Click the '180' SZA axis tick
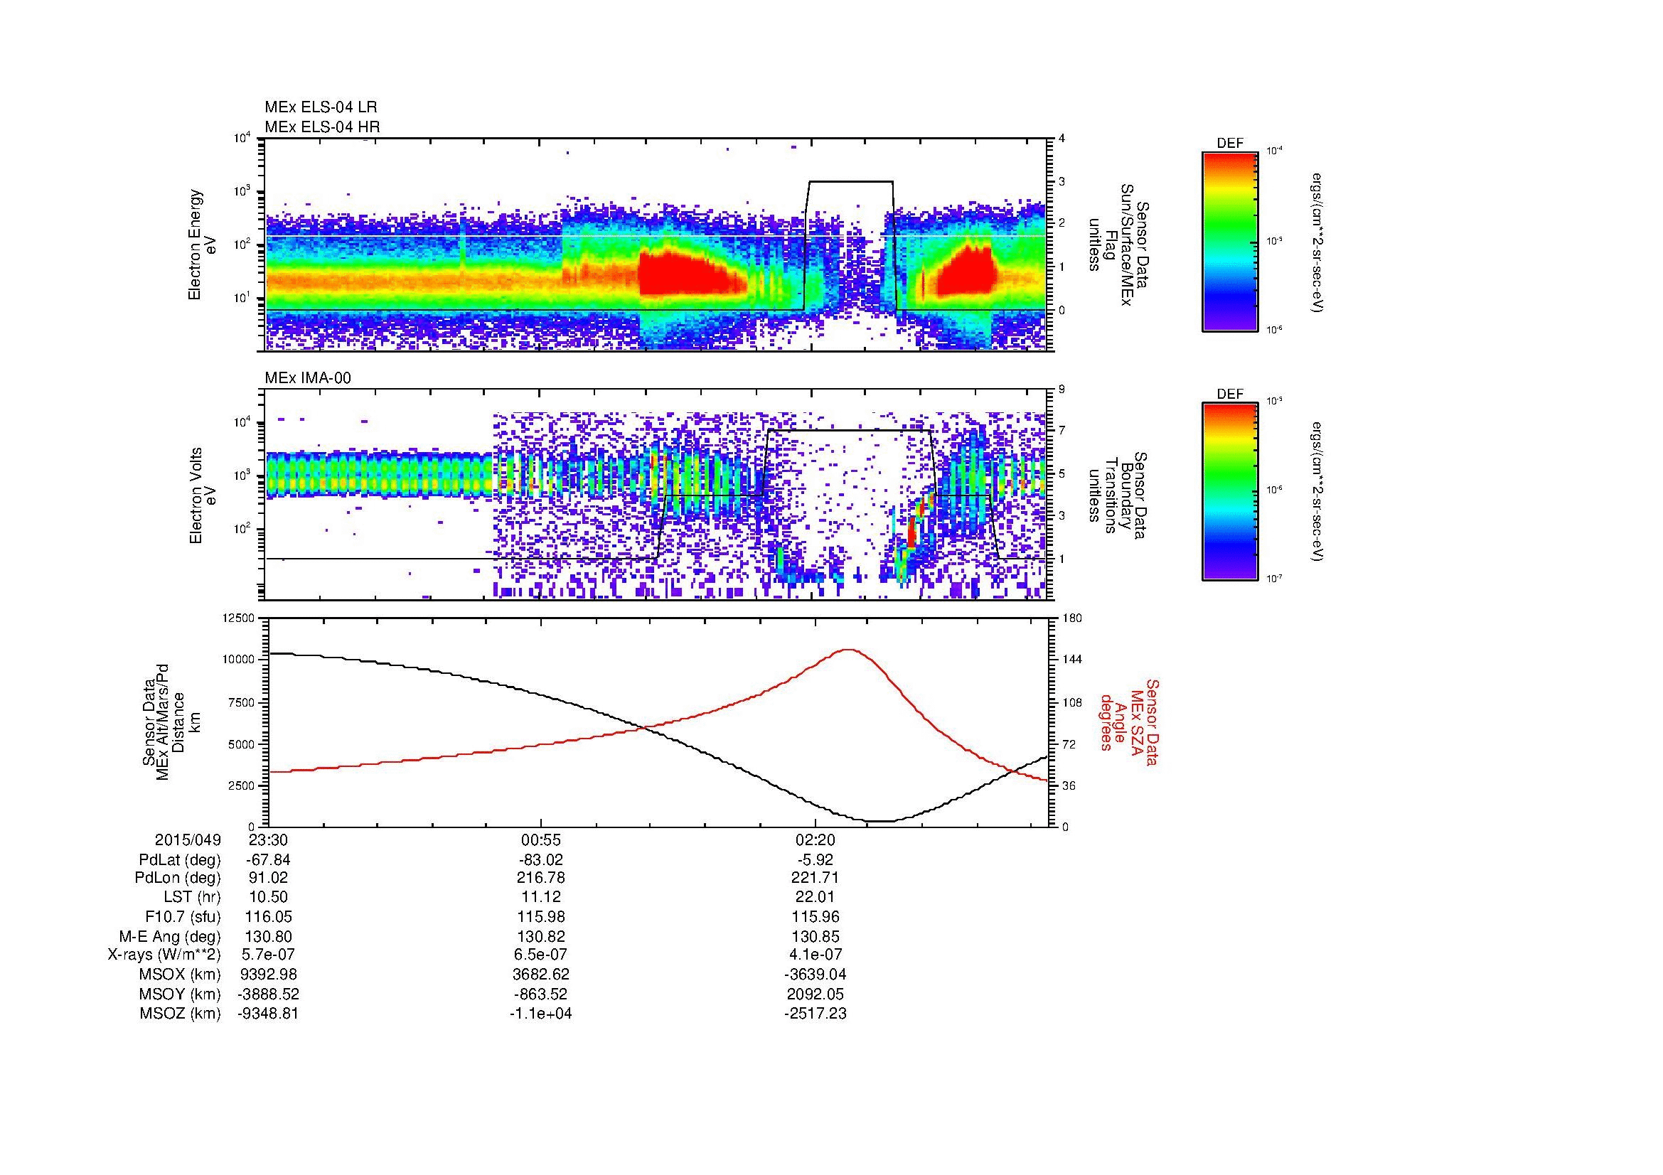 click(x=1071, y=618)
